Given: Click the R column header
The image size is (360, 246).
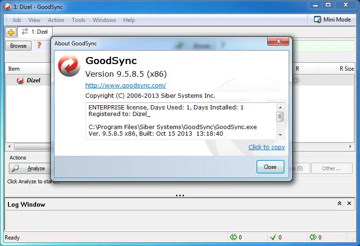Looking at the screenshot, I should click(x=305, y=68).
